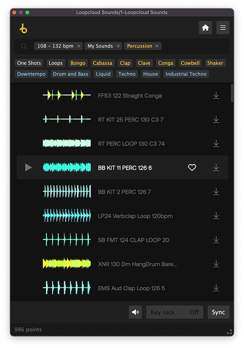This screenshot has width=244, height=348.
Task: Play BB KIT 11 PERC 126 6
Action: click(x=28, y=167)
